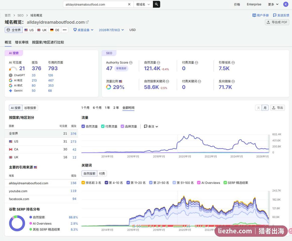Image resolution: width=292 pixels, height=241 pixels.
Task: Toggle 排名前 3 名 checkbox
Action: pos(83,183)
